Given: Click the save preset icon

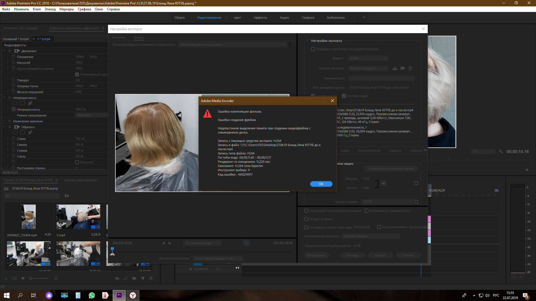Looking at the screenshot, I should [x=394, y=68].
